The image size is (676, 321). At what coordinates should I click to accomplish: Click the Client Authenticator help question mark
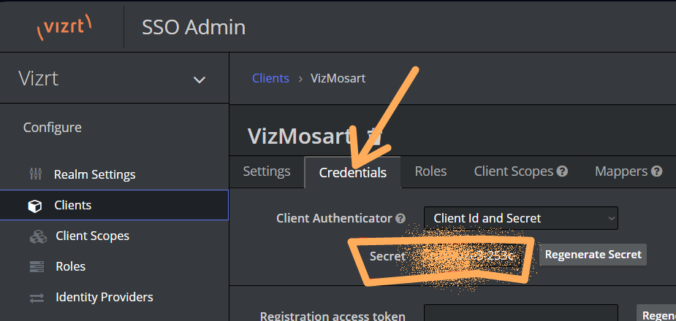400,218
